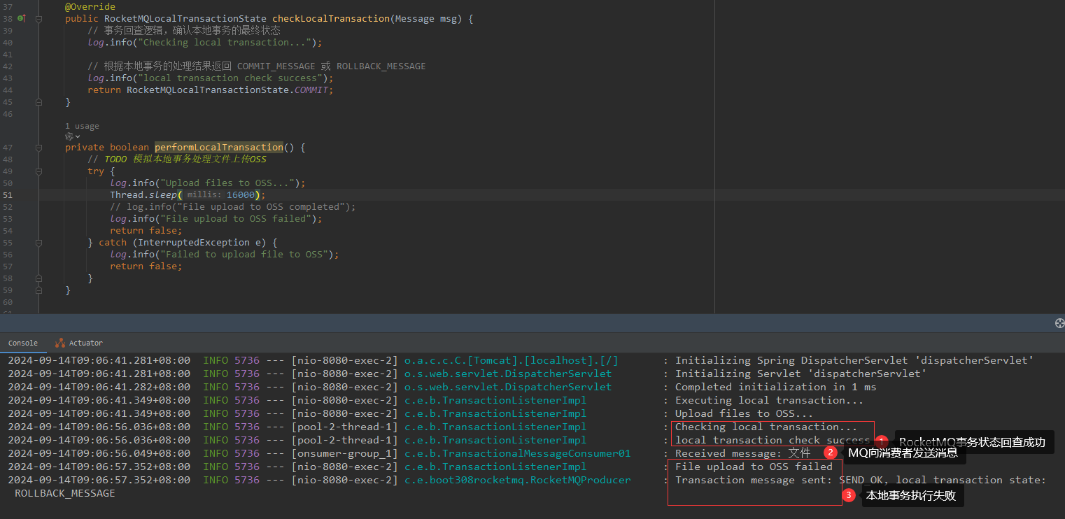The height and width of the screenshot is (519, 1065).
Task: Collapse the performLocalTransaction method at line 47
Action: pyautogui.click(x=38, y=148)
